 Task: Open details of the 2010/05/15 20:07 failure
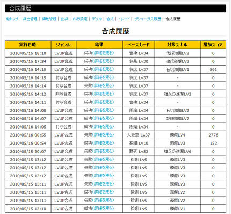point(103,151)
